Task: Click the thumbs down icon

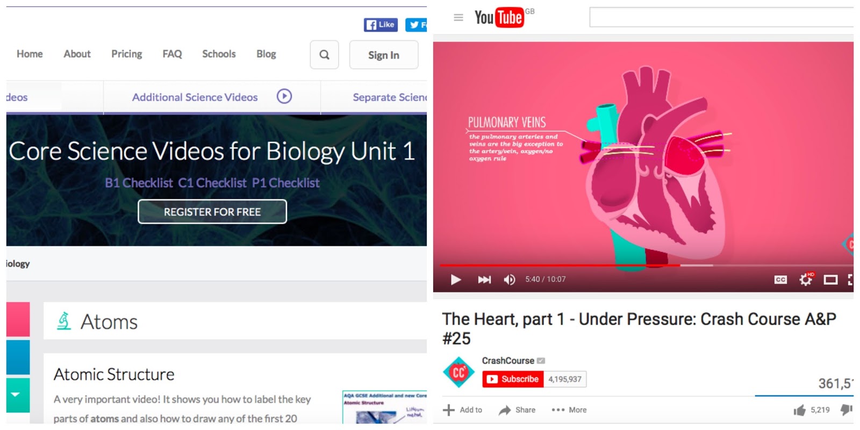Action: tap(847, 410)
